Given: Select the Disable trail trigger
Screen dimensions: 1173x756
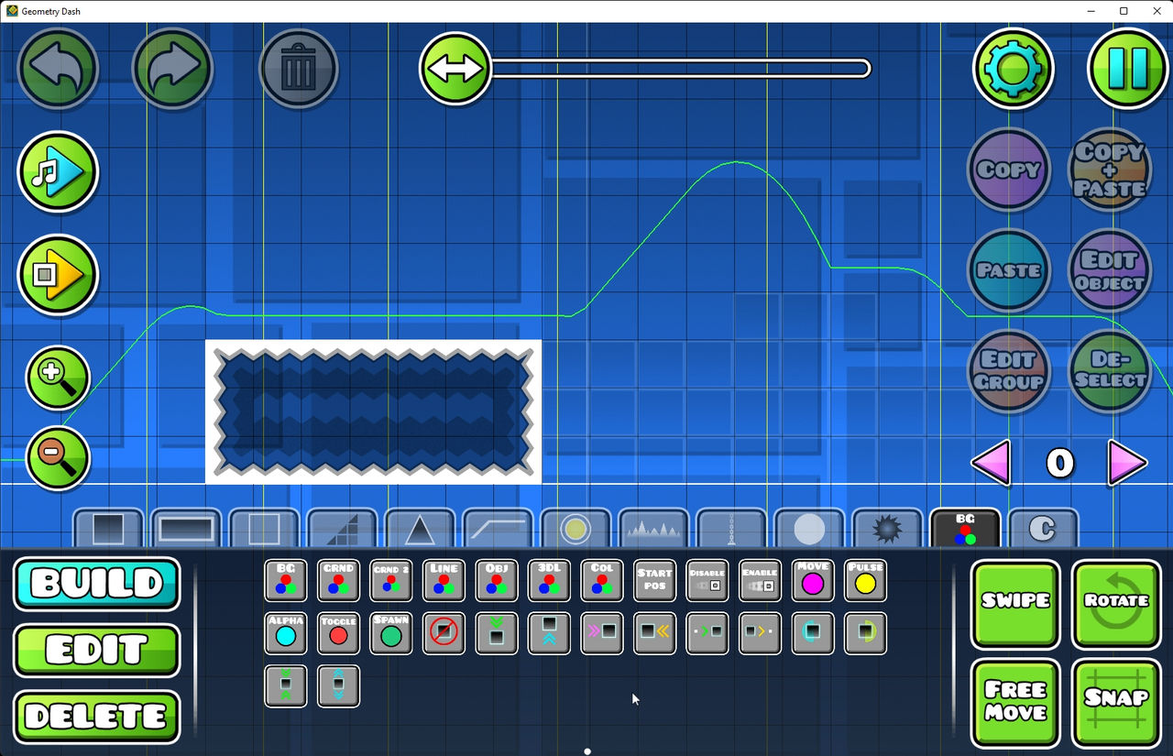Looking at the screenshot, I should coord(707,580).
